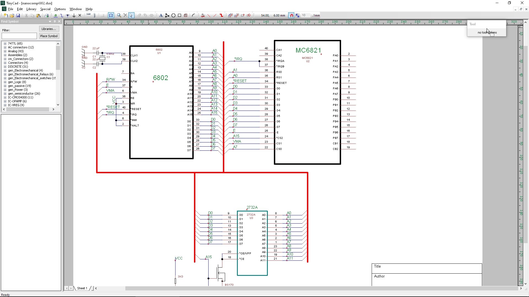Switch to the Sheet 1 tab
Screen dimensions: 529x297
(x=82, y=288)
